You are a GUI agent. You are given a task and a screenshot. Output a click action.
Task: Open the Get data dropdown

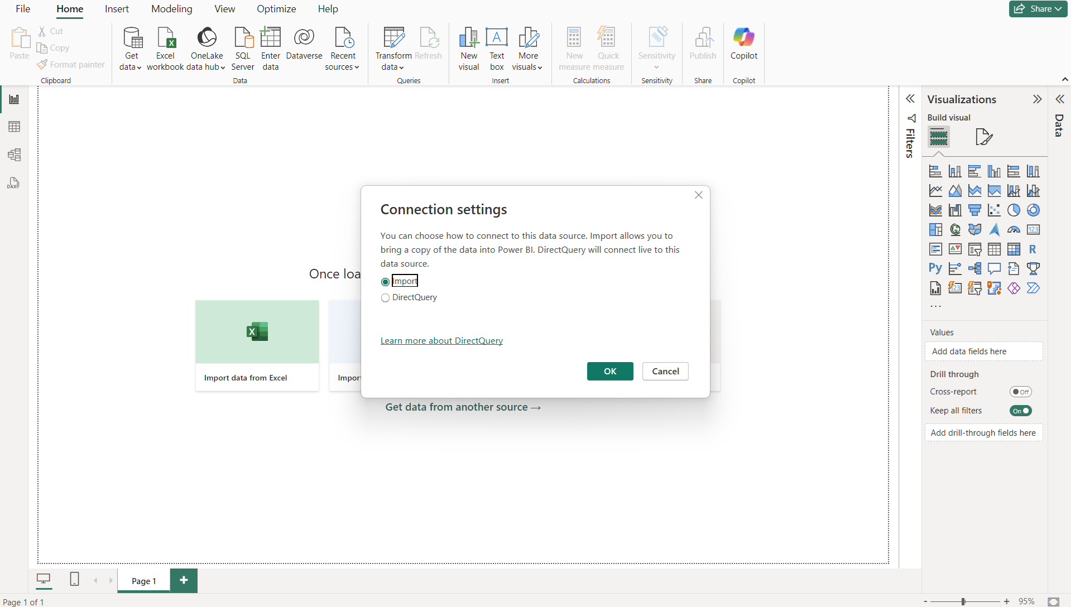(x=131, y=49)
